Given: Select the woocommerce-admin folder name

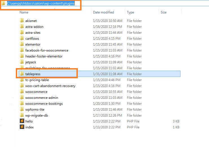Looking at the screenshot, I should coord(42,98).
